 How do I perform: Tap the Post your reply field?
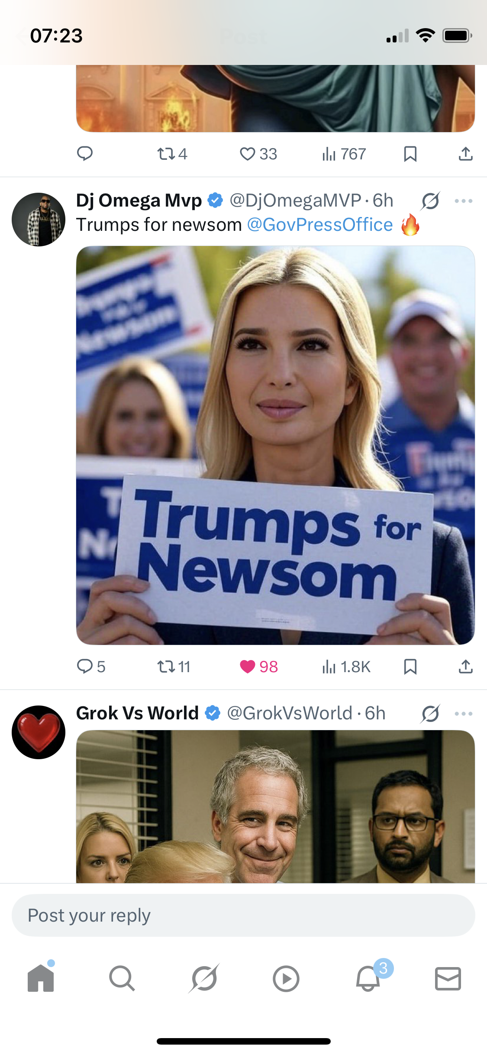(x=243, y=915)
